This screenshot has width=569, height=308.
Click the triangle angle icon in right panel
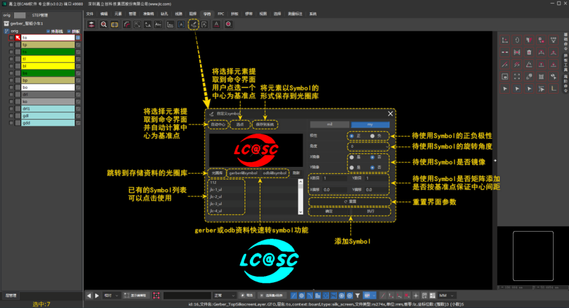tap(529, 65)
